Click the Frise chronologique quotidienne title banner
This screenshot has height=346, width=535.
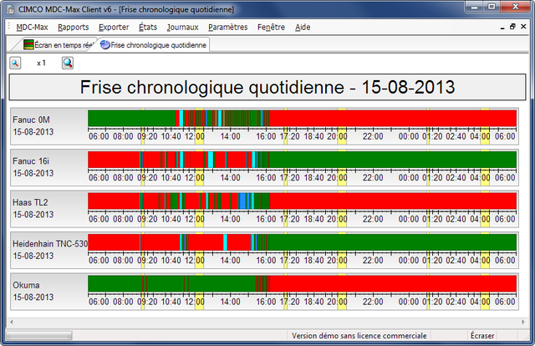(x=267, y=87)
